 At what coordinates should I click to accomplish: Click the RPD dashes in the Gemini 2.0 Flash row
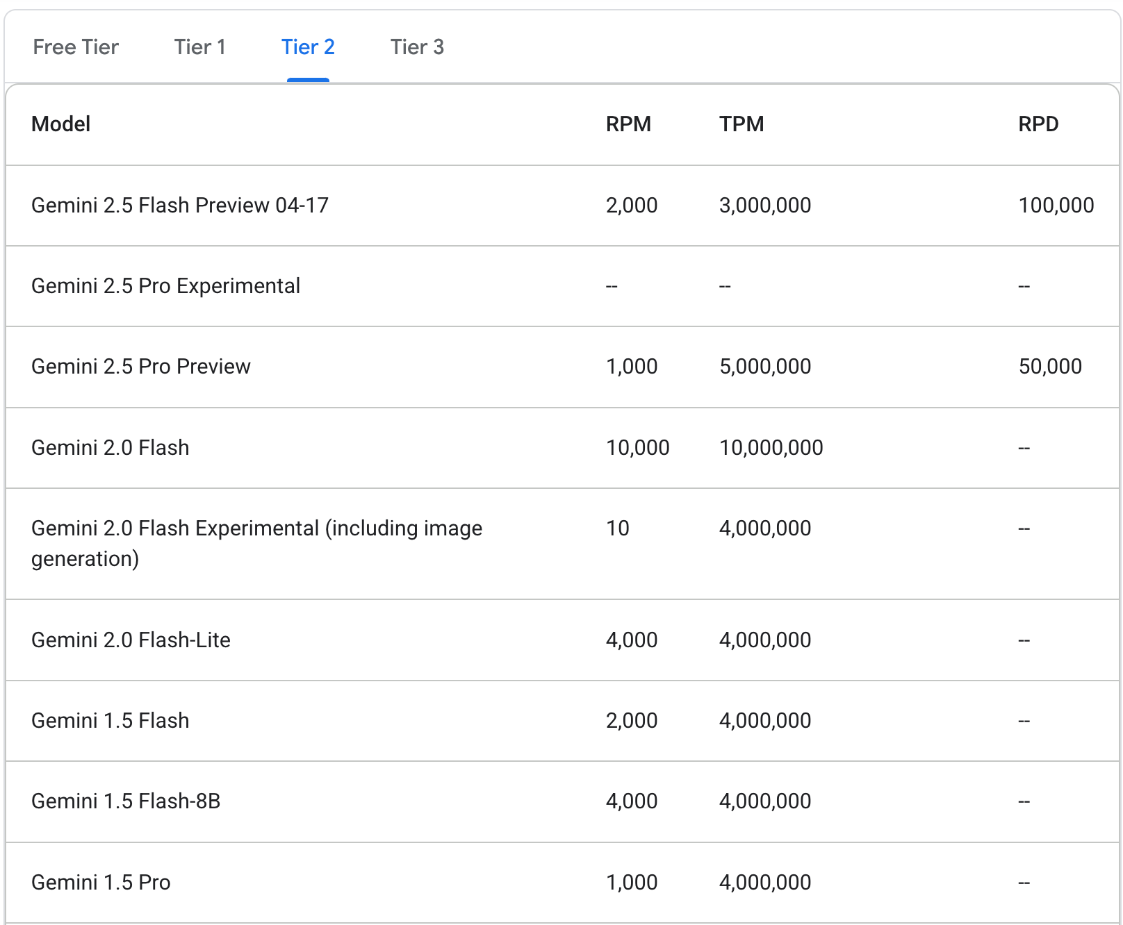tap(1024, 448)
